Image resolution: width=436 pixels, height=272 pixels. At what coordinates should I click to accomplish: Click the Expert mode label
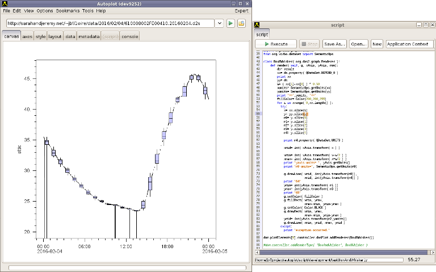click(x=241, y=11)
